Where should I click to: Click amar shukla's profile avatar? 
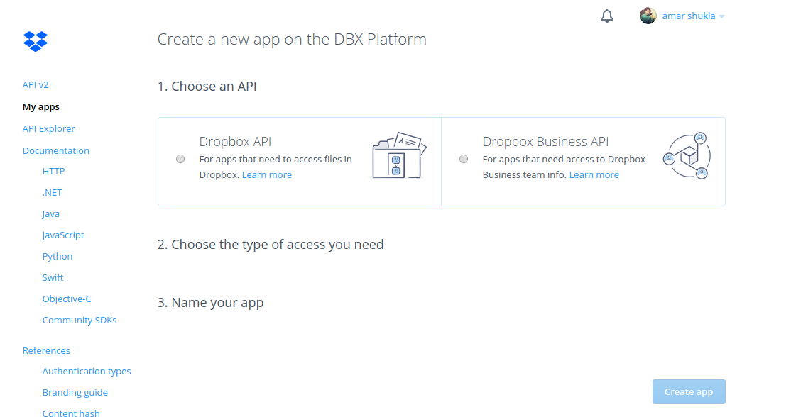pos(648,15)
